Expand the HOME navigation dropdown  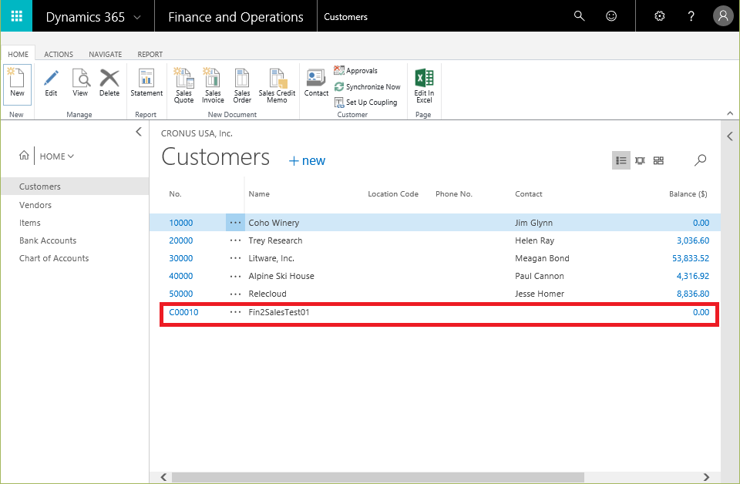(56, 156)
